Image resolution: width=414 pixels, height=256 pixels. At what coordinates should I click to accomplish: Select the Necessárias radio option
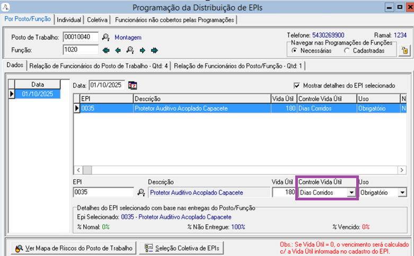(x=295, y=51)
